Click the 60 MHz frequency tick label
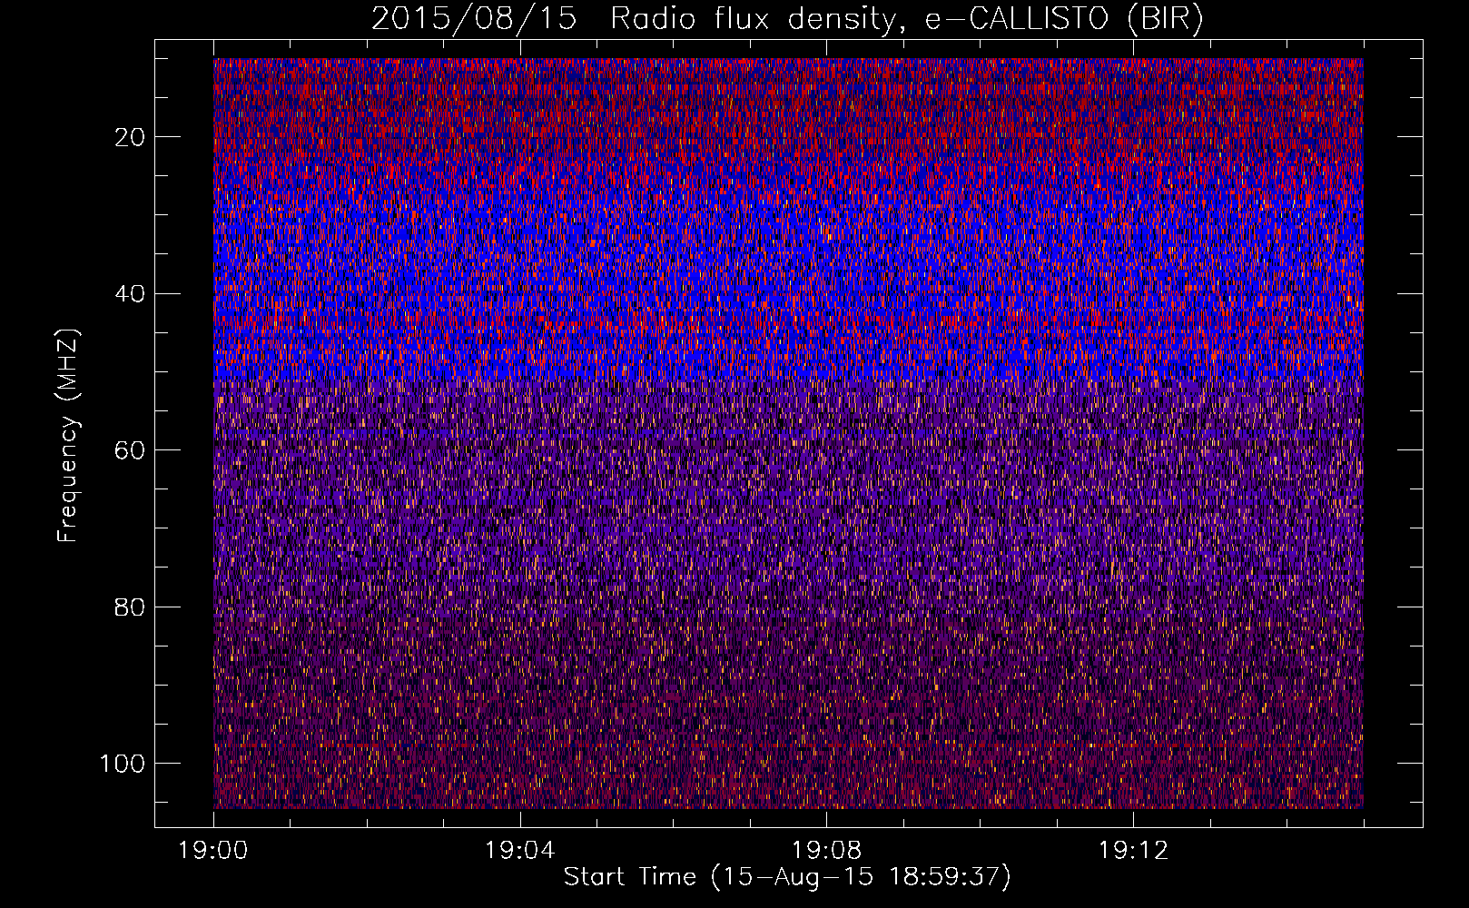Image resolution: width=1469 pixels, height=908 pixels. point(131,450)
